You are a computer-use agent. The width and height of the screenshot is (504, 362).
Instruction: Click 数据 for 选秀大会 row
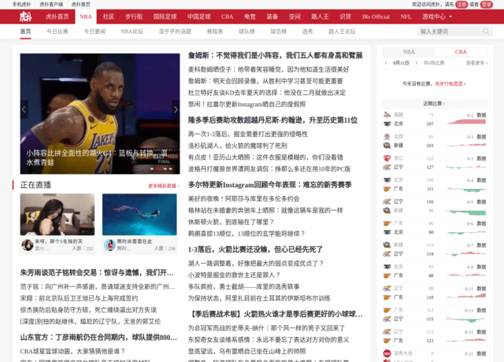click(x=481, y=353)
